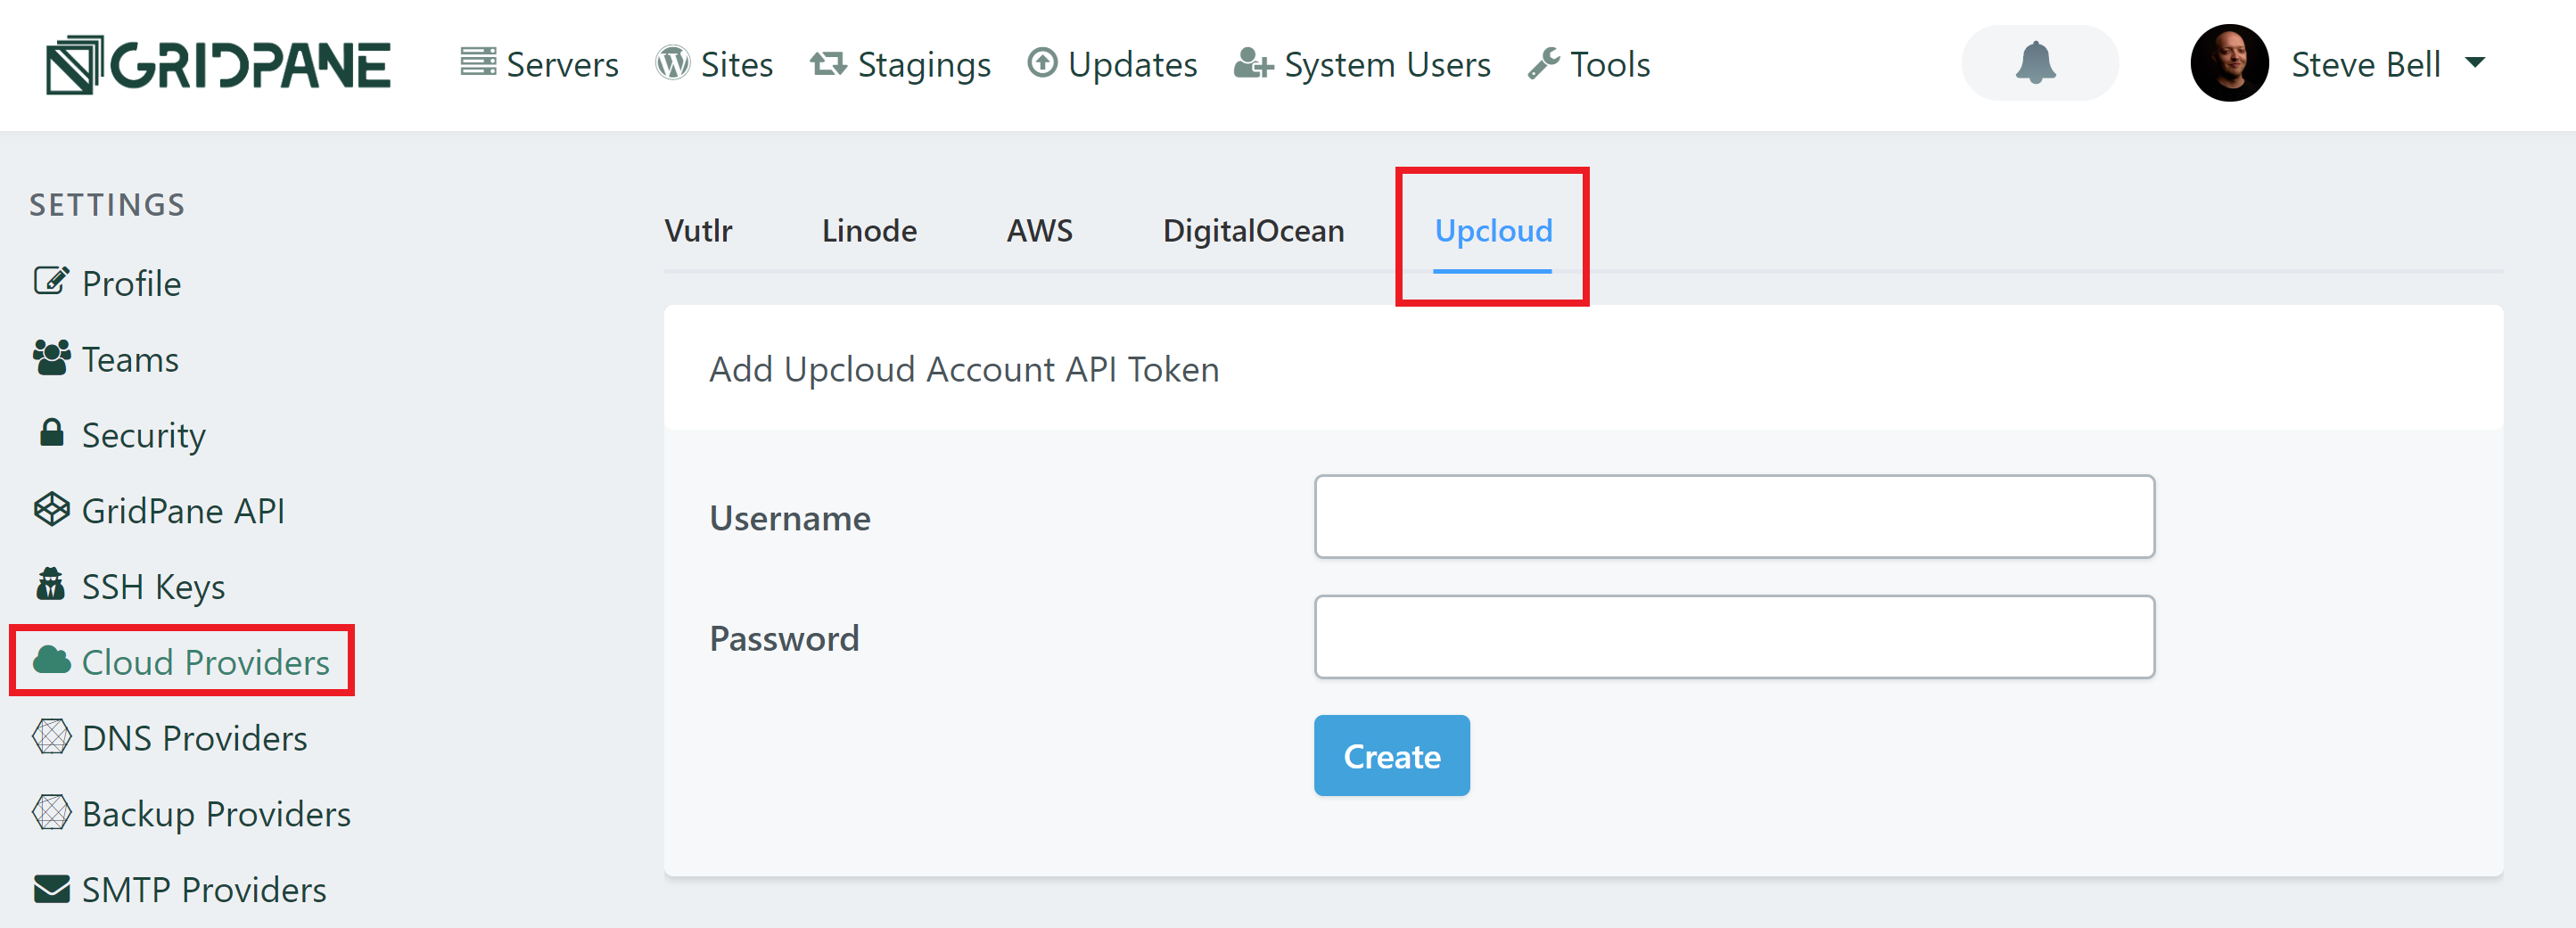Click the SMTP Providers envelope icon
This screenshot has height=928, width=2576.
(x=51, y=888)
